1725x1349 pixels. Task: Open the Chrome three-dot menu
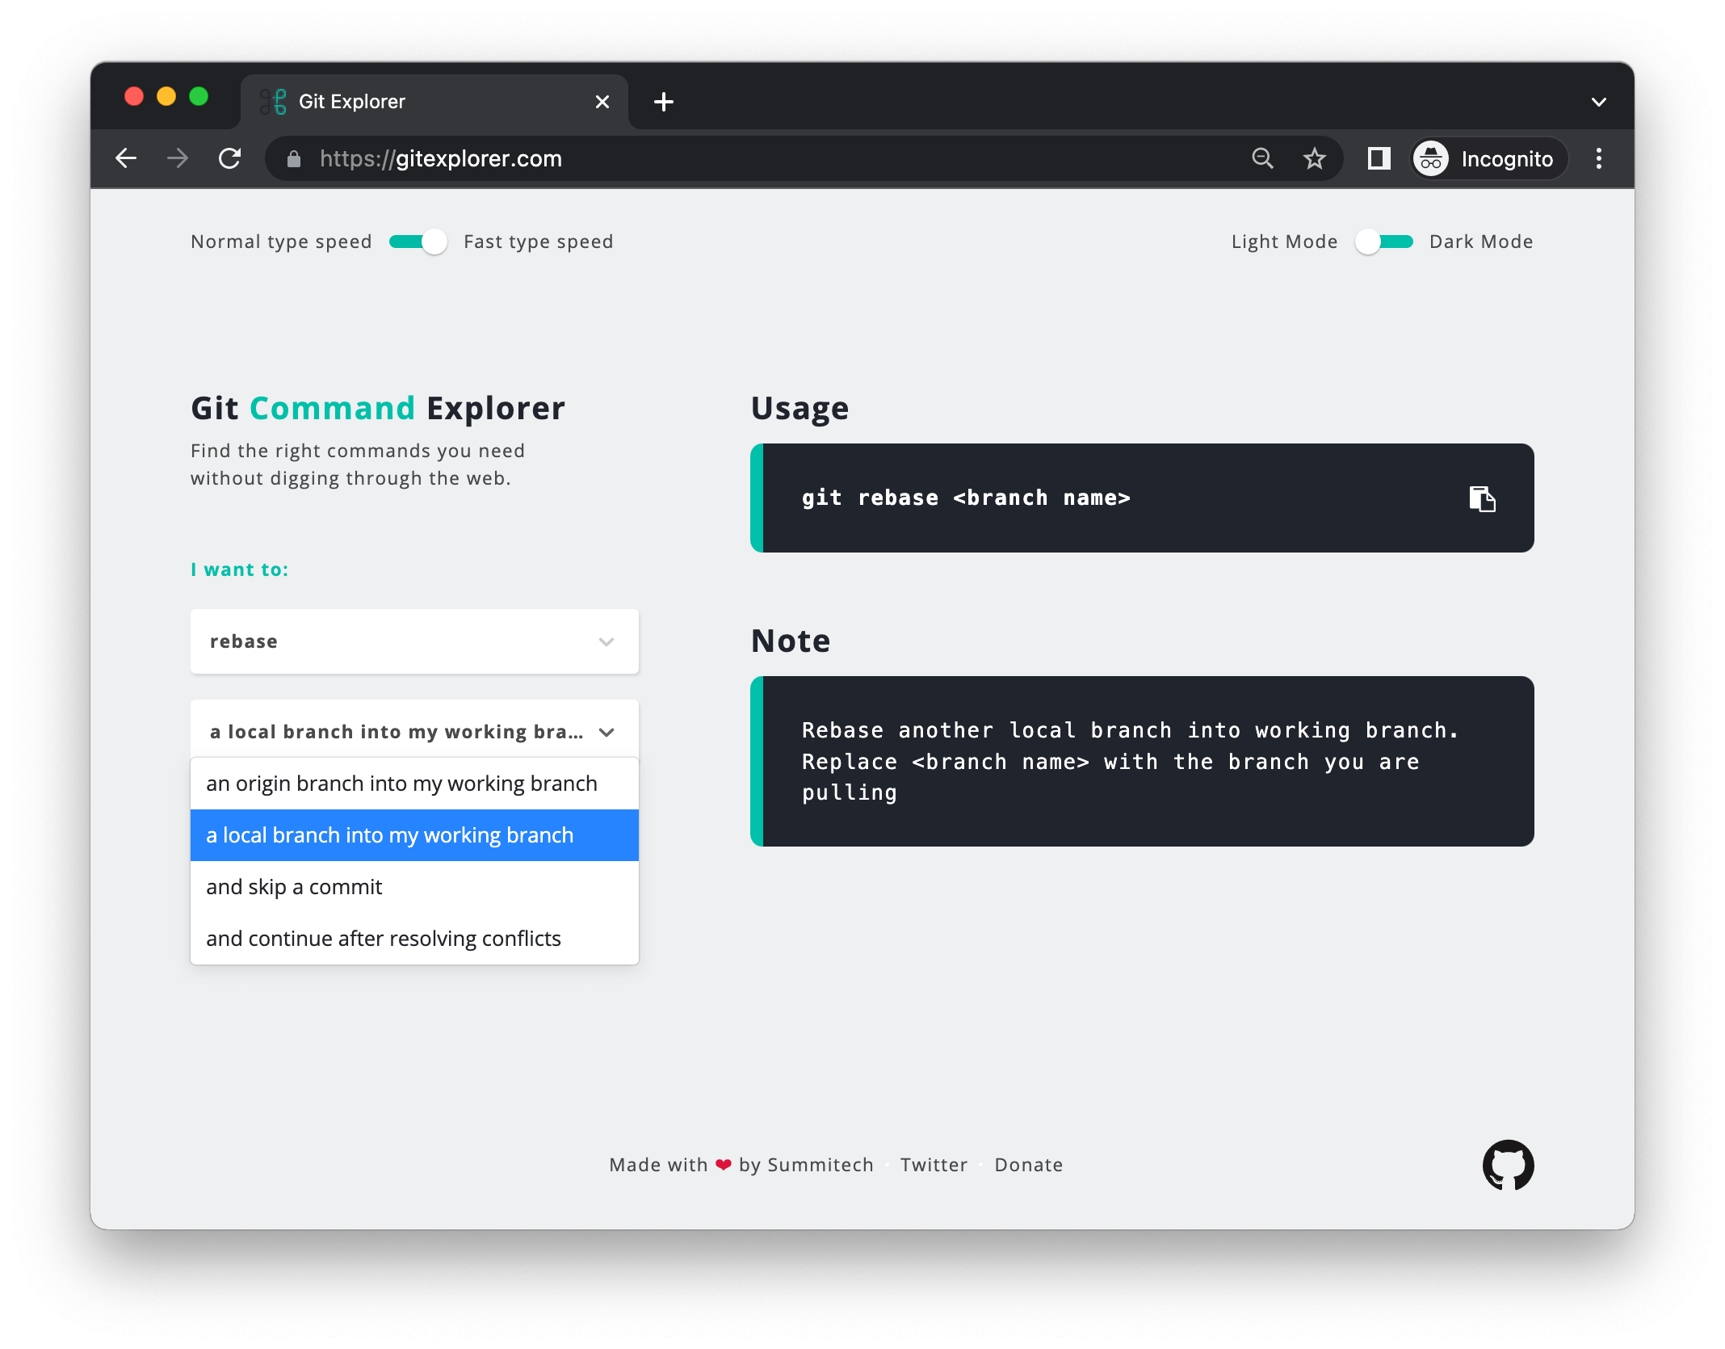(x=1598, y=158)
